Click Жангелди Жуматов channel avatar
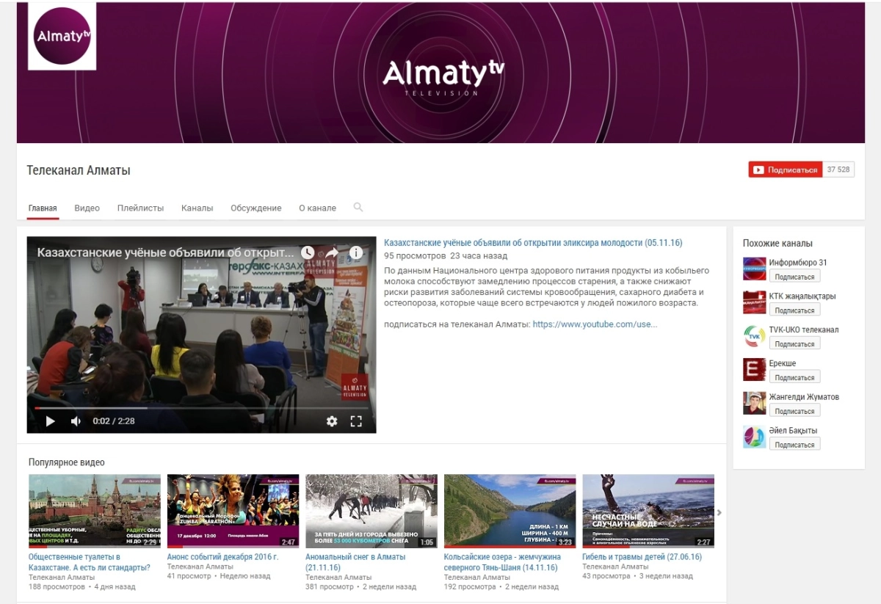Image resolution: width=881 pixels, height=604 pixels. tap(754, 403)
